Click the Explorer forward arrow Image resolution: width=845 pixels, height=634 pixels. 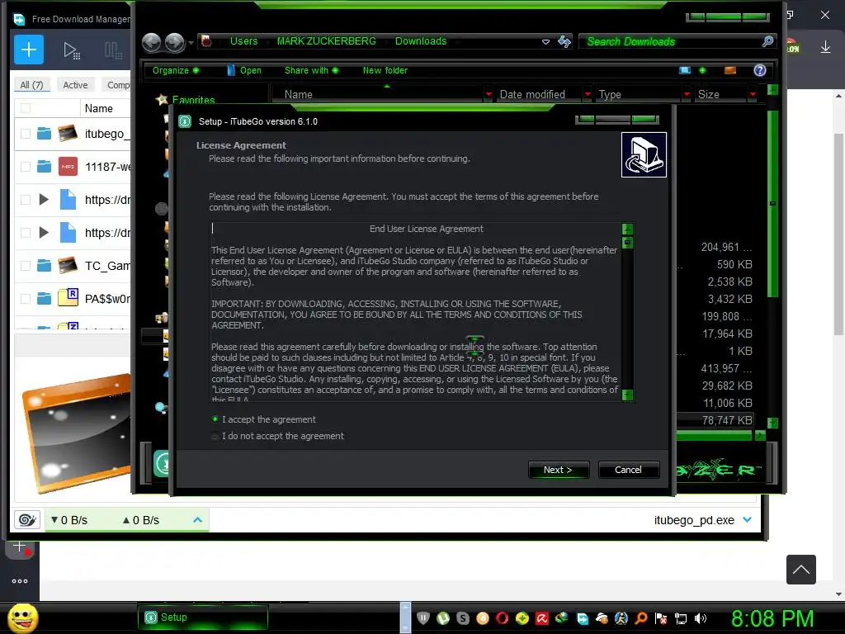point(175,42)
